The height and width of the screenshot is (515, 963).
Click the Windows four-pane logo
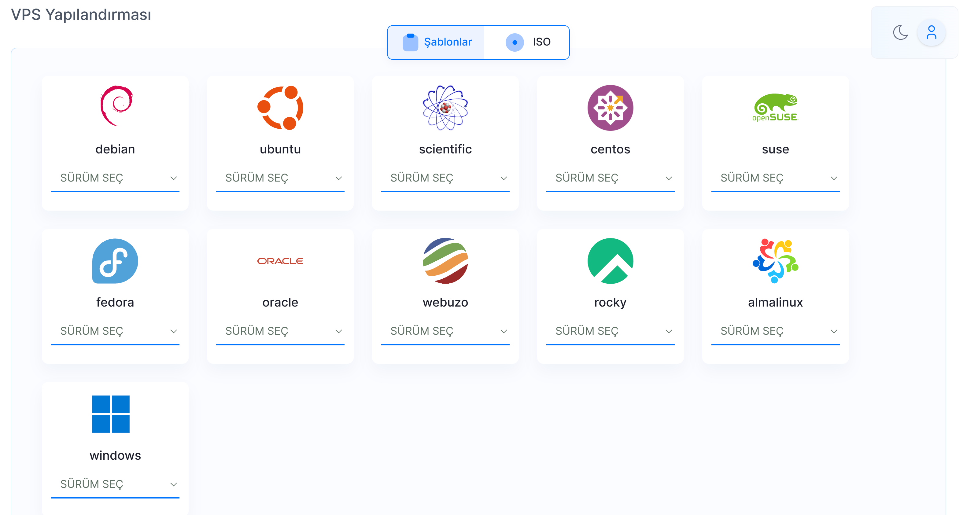pyautogui.click(x=111, y=414)
